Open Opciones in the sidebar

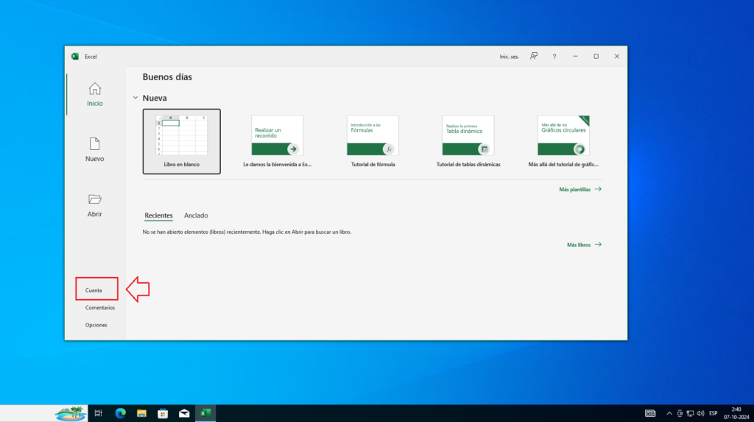point(96,325)
